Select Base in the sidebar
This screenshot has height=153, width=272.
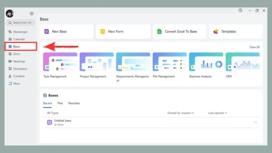(x=21, y=47)
